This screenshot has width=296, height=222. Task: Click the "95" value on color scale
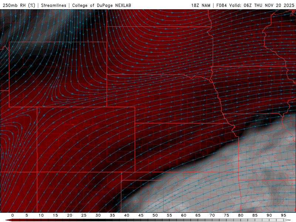click(283, 215)
